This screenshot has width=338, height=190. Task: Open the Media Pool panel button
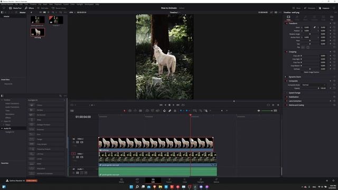[15, 8]
